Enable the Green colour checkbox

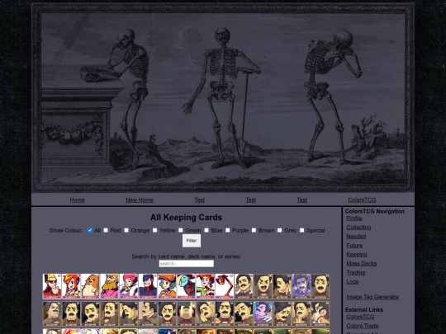(181, 230)
